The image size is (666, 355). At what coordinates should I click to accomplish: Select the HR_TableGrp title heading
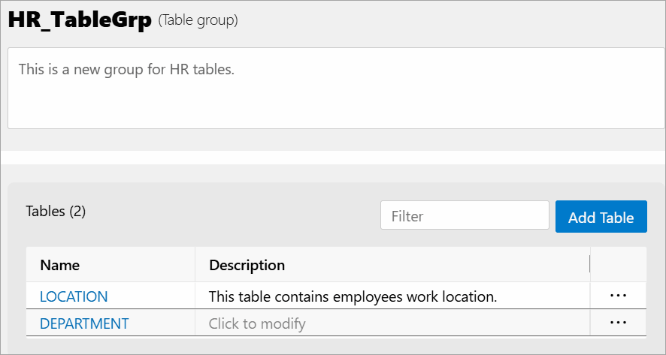(x=80, y=22)
